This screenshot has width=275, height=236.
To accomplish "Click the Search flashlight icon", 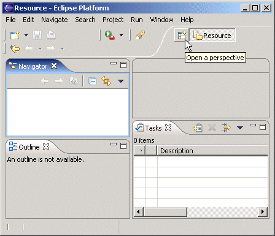I will pyautogui.click(x=140, y=35).
